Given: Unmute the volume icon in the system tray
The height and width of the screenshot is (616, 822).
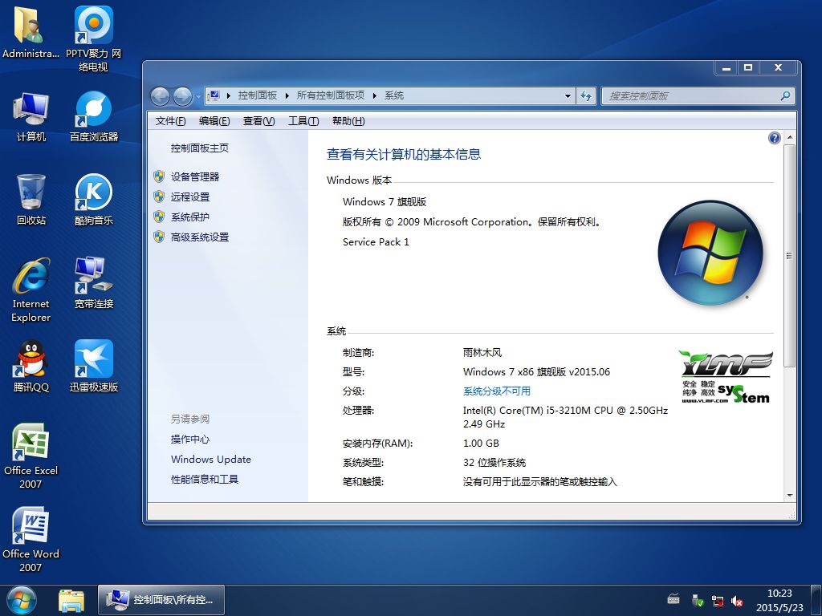Looking at the screenshot, I should tap(737, 599).
